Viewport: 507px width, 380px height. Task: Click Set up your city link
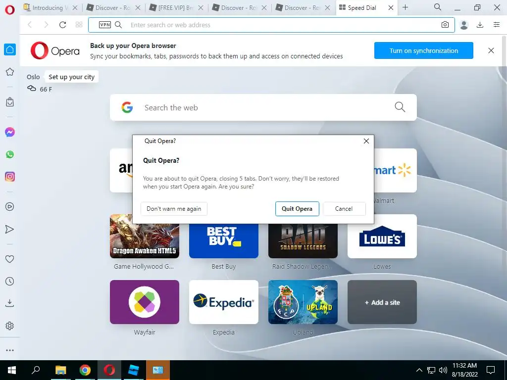[71, 77]
